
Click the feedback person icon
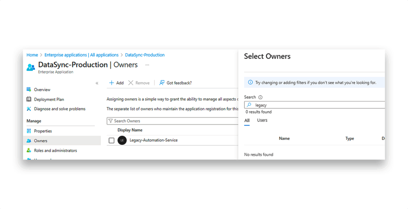[162, 83]
